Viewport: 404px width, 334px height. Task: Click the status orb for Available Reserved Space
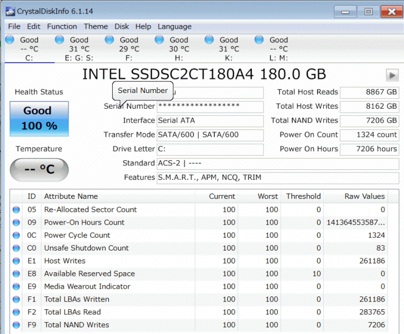tap(16, 273)
